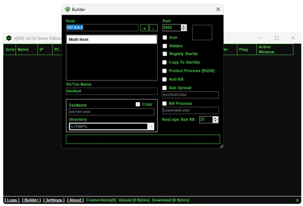
Task: Open the Directory %TEMP% dropdown
Action: click(151, 127)
